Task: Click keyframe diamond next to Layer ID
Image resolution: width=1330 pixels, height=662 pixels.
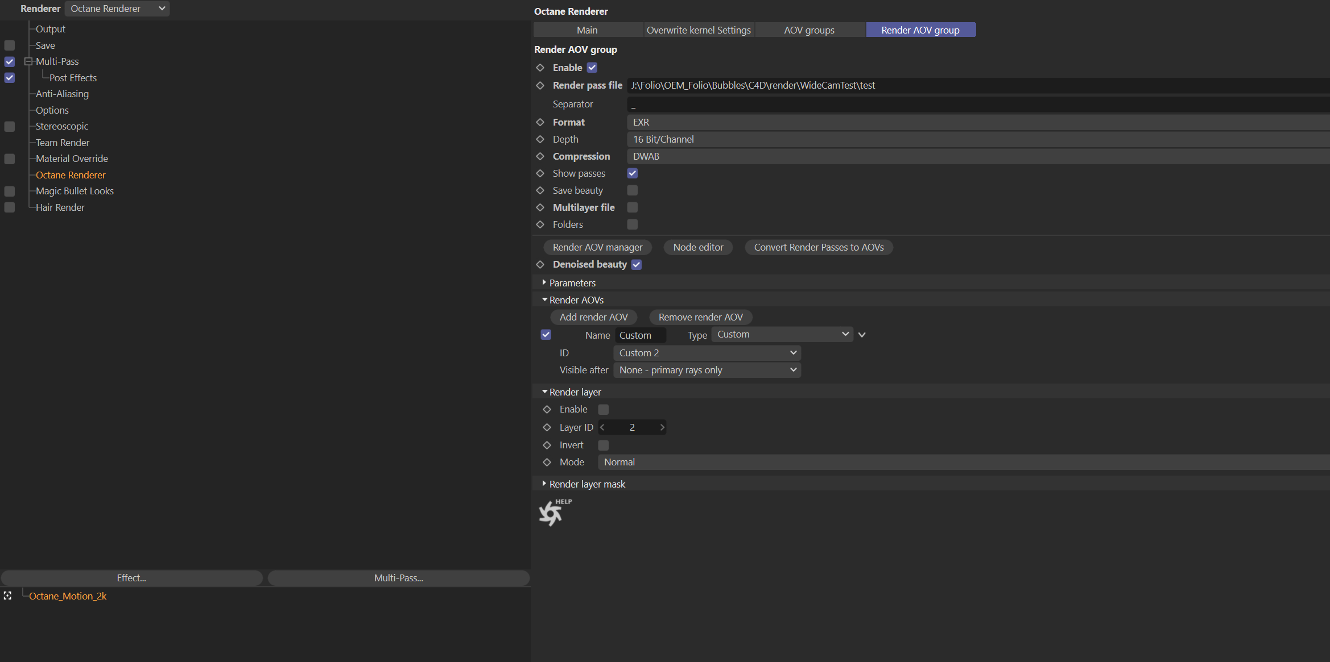Action: (547, 427)
